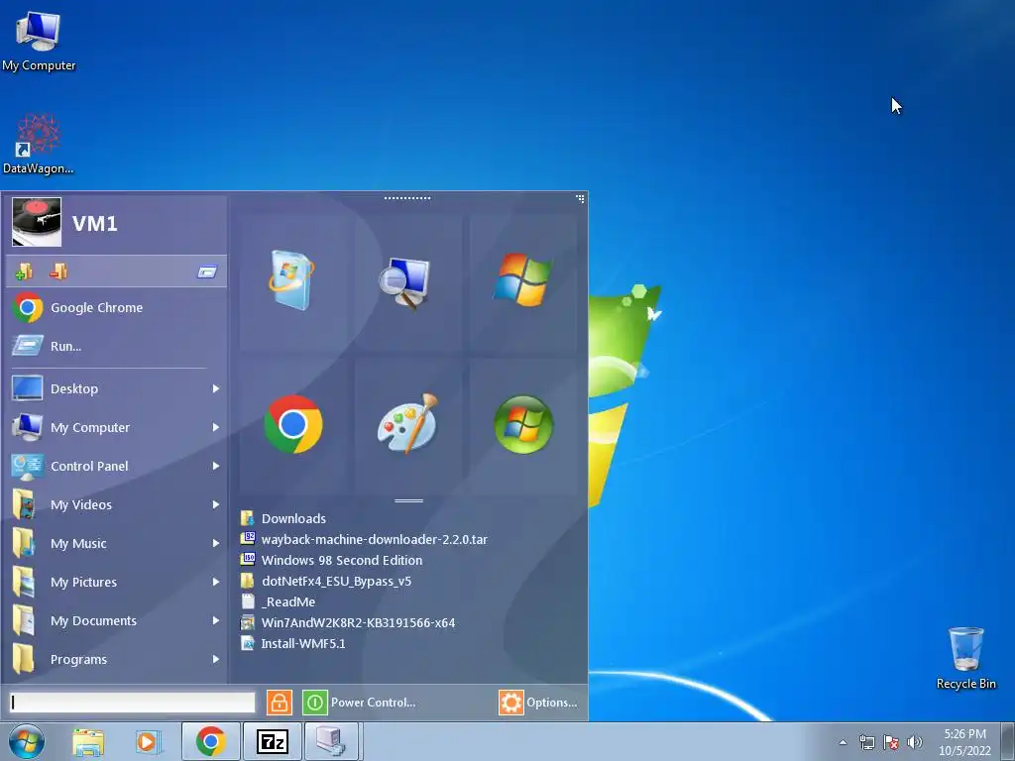Open the My Documents menu item
Image resolution: width=1015 pixels, height=761 pixels.
[x=94, y=620]
